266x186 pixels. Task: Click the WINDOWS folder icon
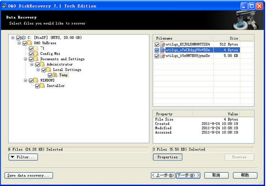(36, 80)
